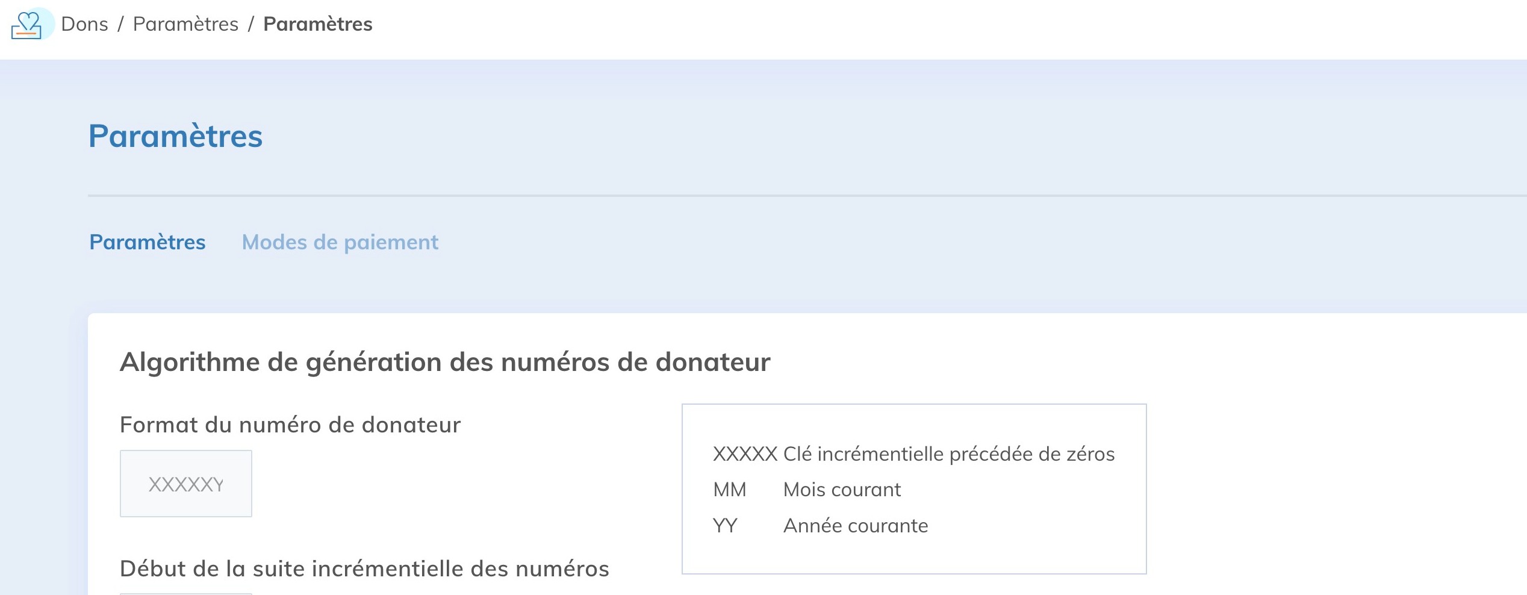
Task: Click the YY code in the legend
Action: [725, 526]
